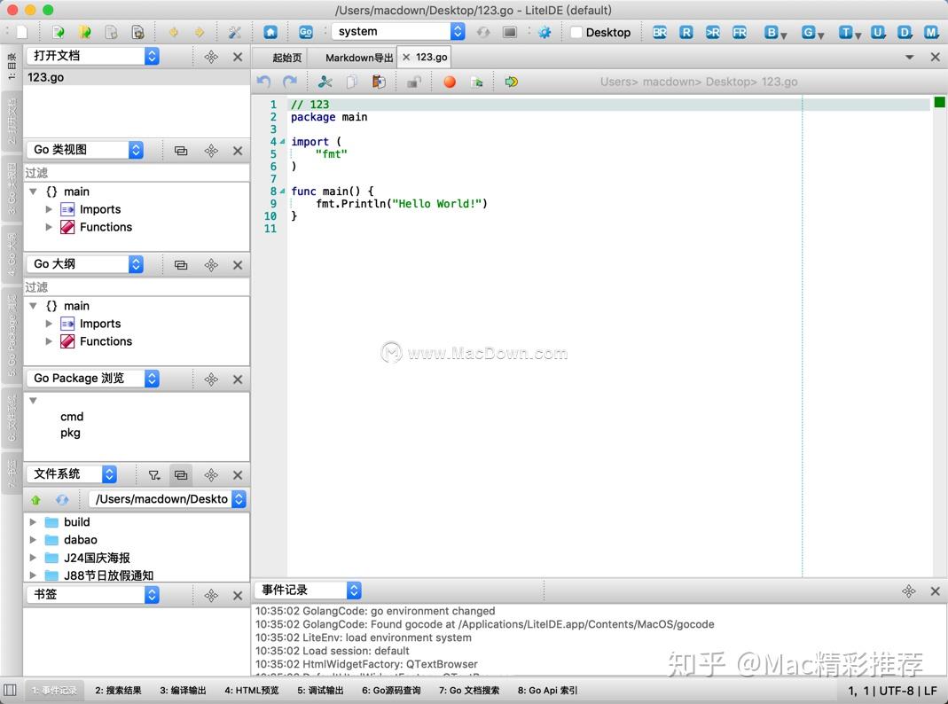Image resolution: width=948 pixels, height=704 pixels.
Task: Go forward with the right yellow arrow
Action: [x=199, y=32]
